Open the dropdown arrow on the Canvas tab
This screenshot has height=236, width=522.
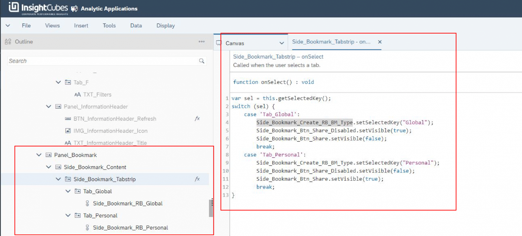(281, 43)
